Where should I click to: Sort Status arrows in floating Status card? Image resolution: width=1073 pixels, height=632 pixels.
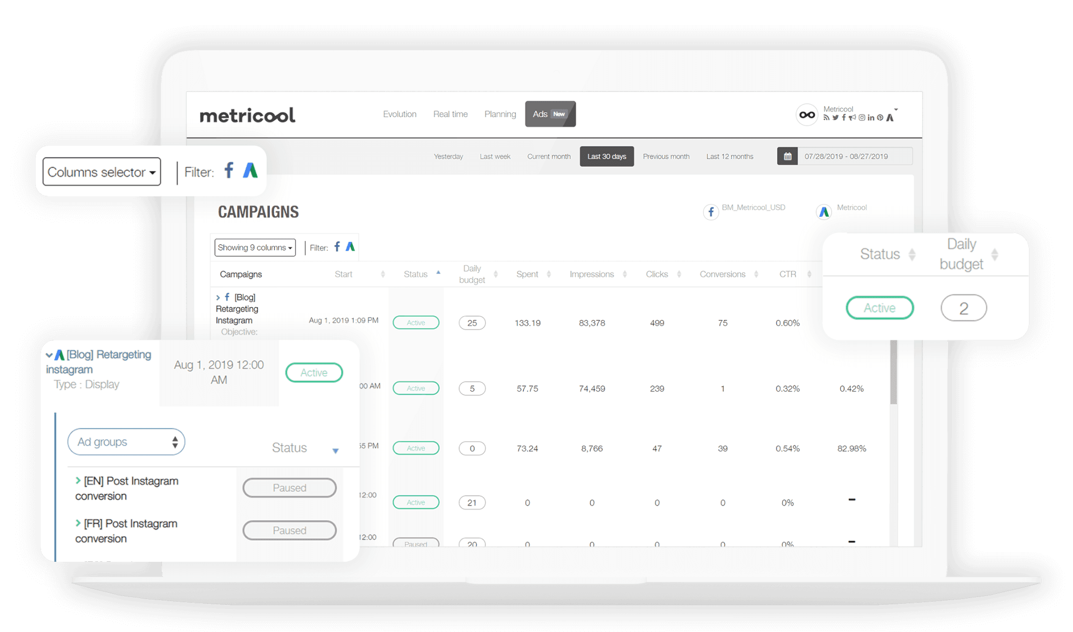pos(912,254)
